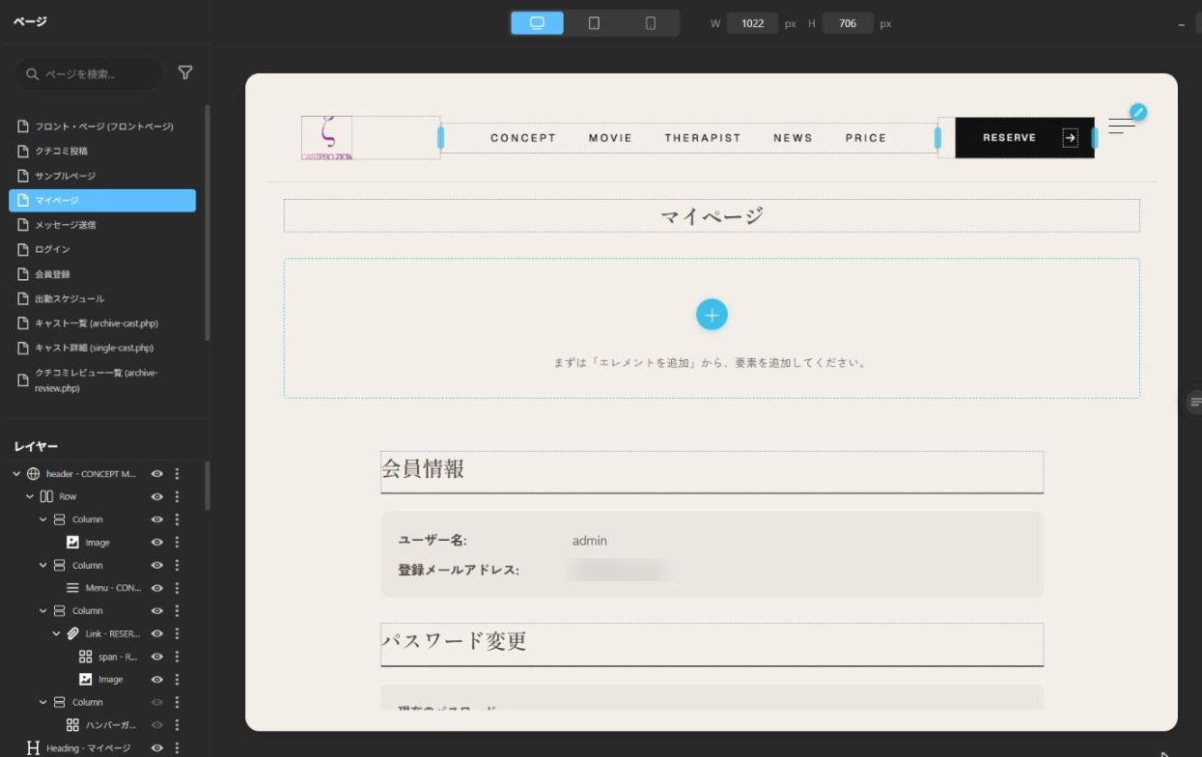This screenshot has width=1202, height=757.
Task: Click the globe icon of header layer
Action: tap(33, 474)
